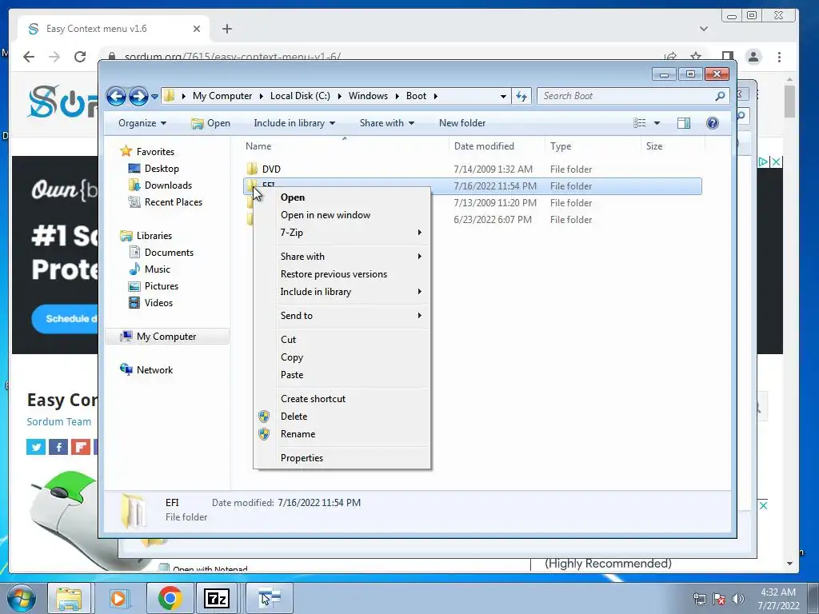Image resolution: width=819 pixels, height=614 pixels.
Task: Click the Explorer help icon
Action: tap(712, 123)
